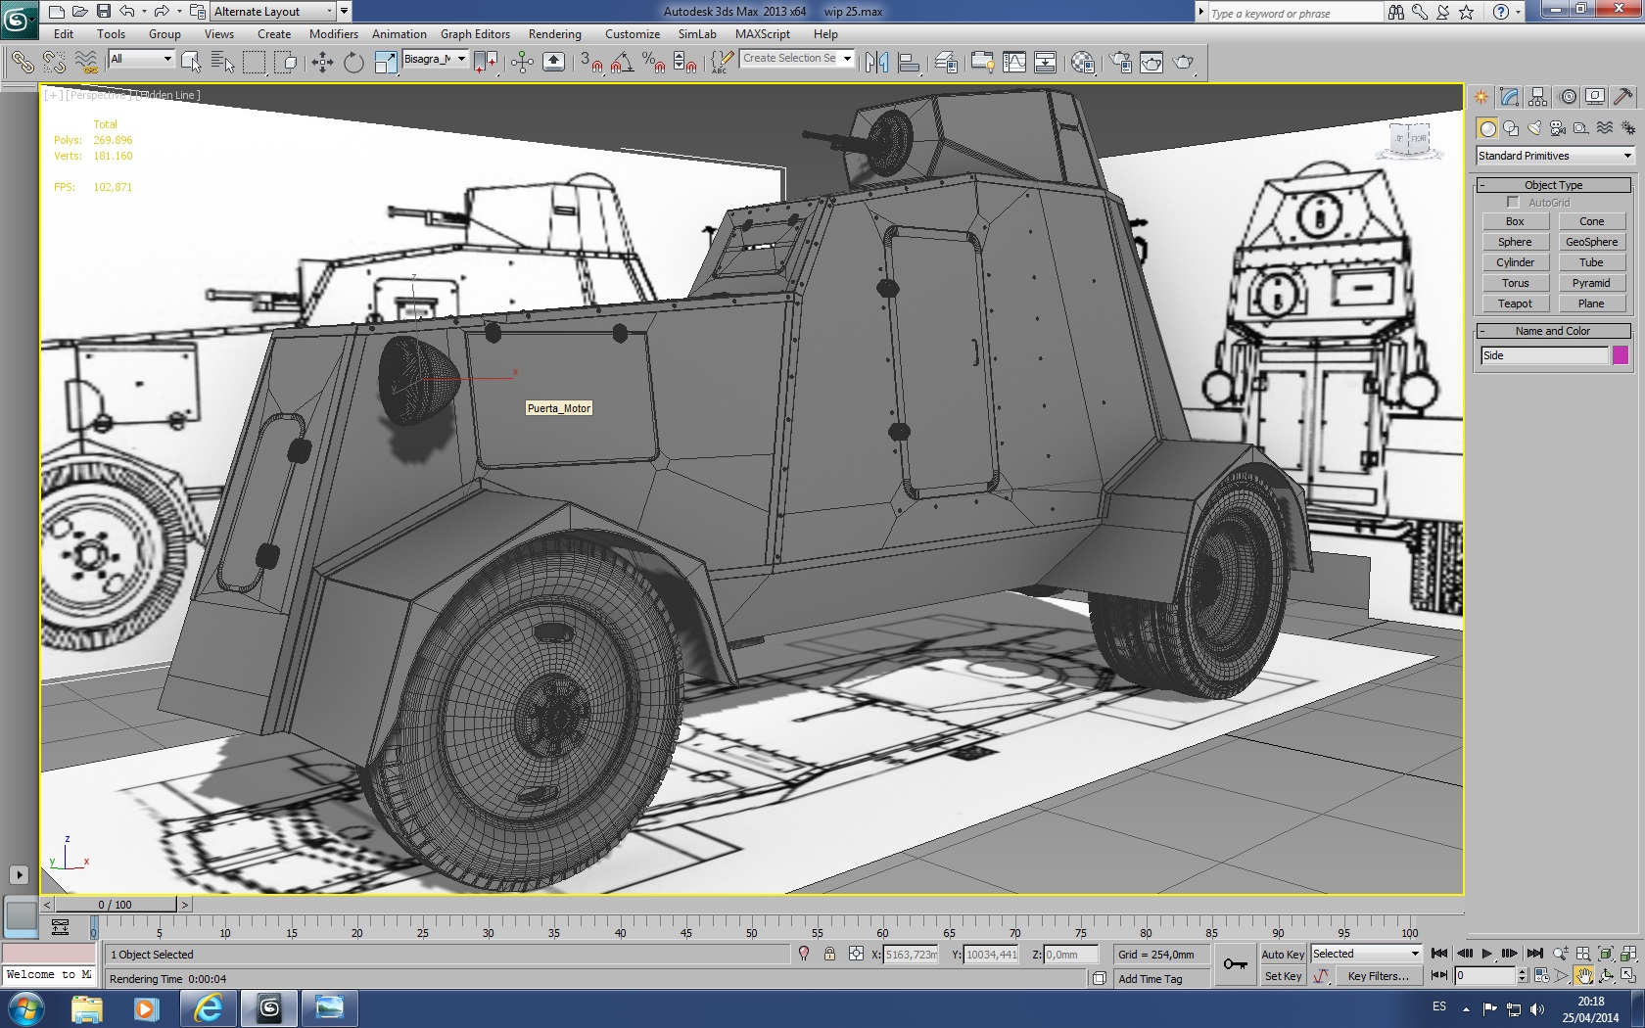The height and width of the screenshot is (1028, 1645).
Task: Open the Modifiers menu
Action: click(333, 34)
